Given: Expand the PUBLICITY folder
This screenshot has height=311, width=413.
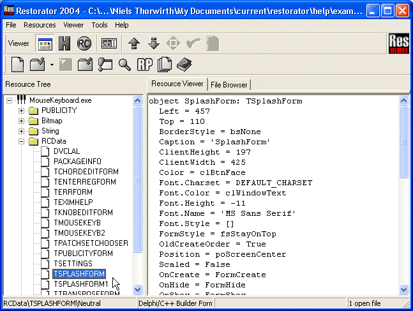Looking at the screenshot, I should coord(21,110).
